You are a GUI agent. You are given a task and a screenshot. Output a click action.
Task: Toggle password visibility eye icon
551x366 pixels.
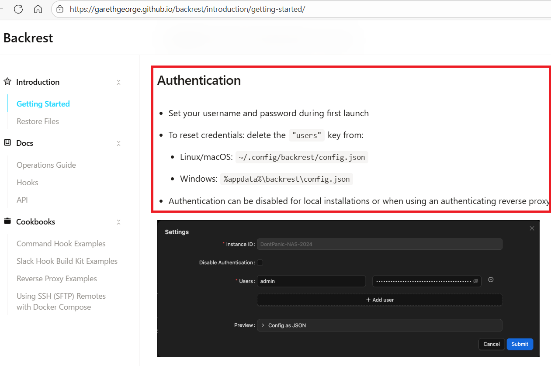tap(475, 281)
